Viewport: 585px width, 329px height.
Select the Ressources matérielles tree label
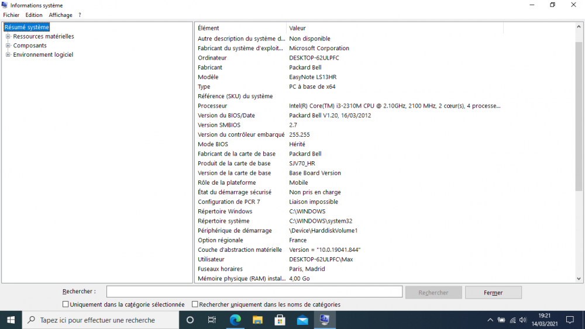click(43, 36)
